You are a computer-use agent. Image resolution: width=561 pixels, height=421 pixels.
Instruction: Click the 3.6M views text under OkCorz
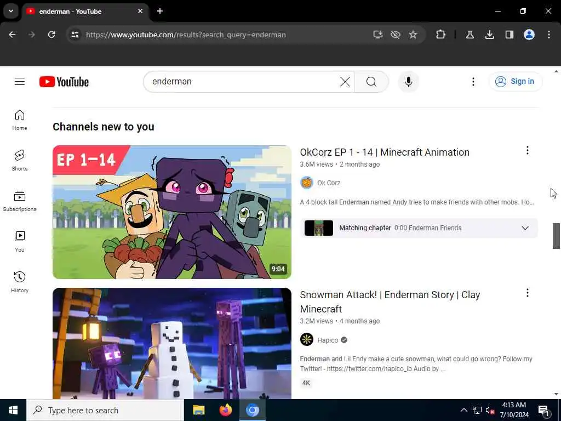click(317, 164)
